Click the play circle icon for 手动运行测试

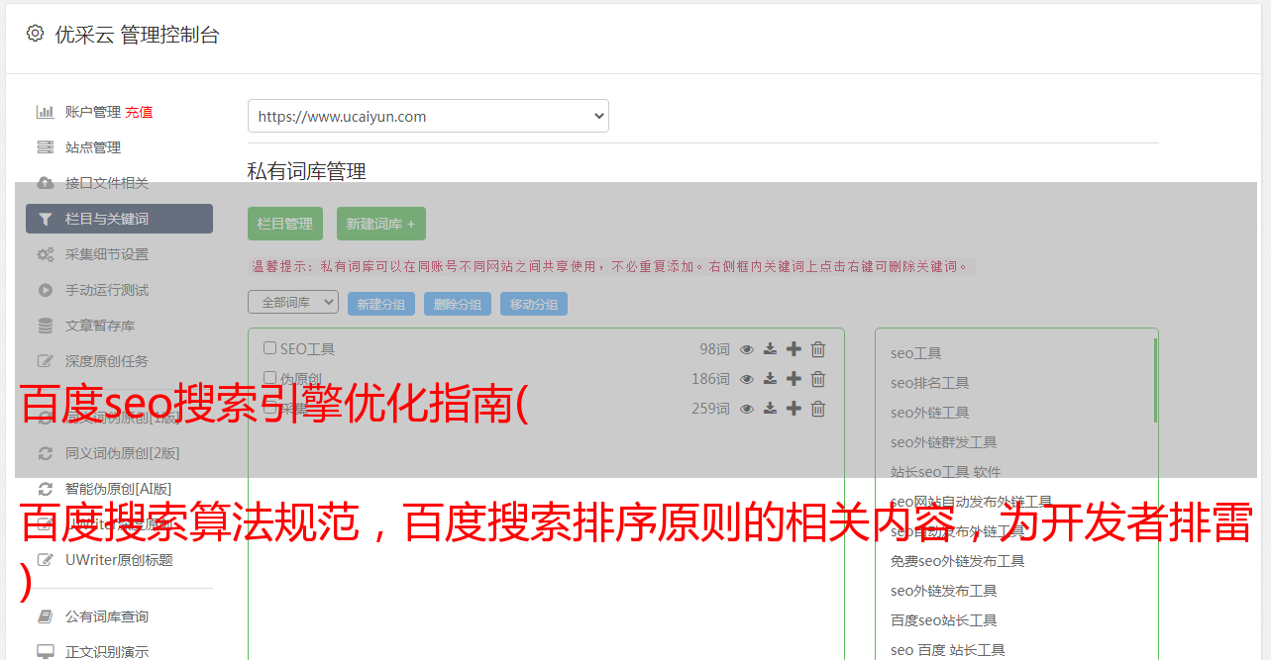point(45,290)
